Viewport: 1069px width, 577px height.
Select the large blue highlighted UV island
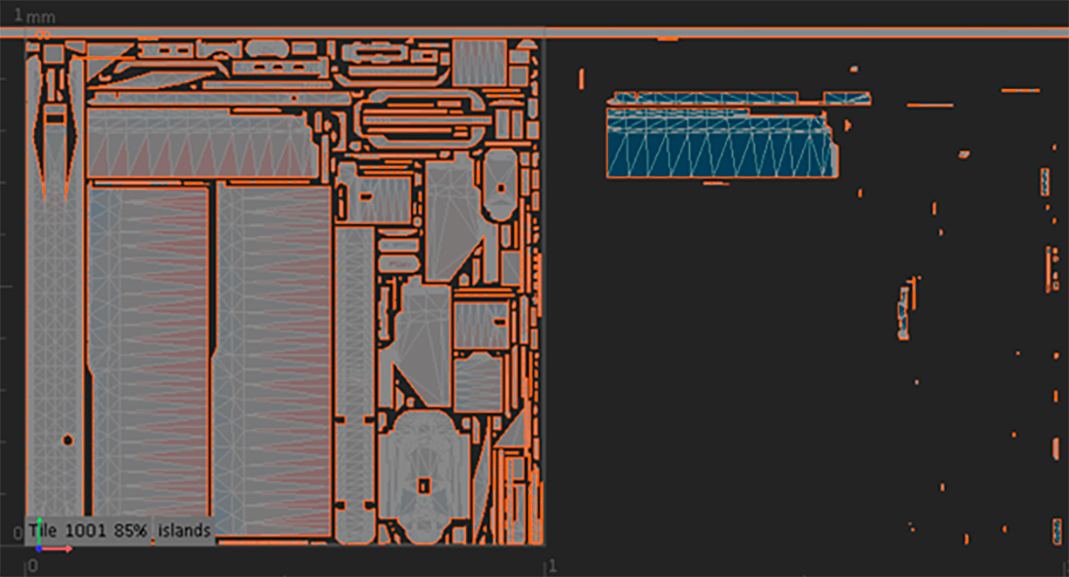pos(721,143)
